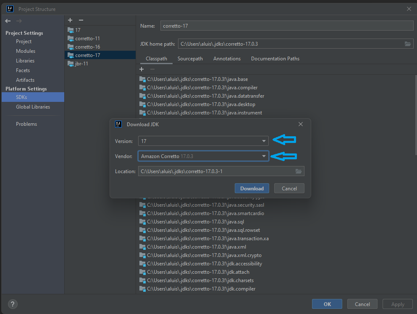Select the java.datatransfer classpath entry
417x314 pixels.
click(x=206, y=96)
